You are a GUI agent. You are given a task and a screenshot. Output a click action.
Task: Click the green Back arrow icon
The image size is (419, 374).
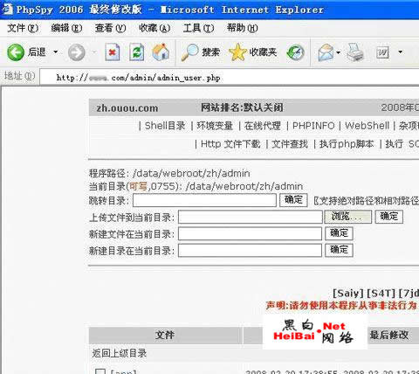pyautogui.click(x=16, y=52)
